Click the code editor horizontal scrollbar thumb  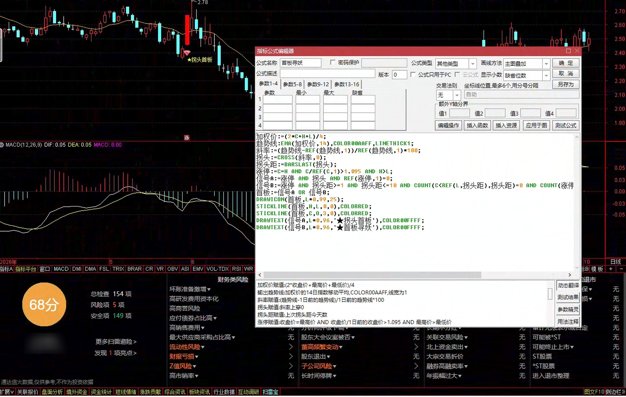point(372,275)
